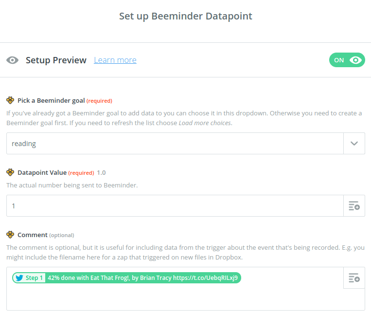The height and width of the screenshot is (315, 371).
Task: Click the eye icon beside Setup Preview heading
Action: point(12,60)
